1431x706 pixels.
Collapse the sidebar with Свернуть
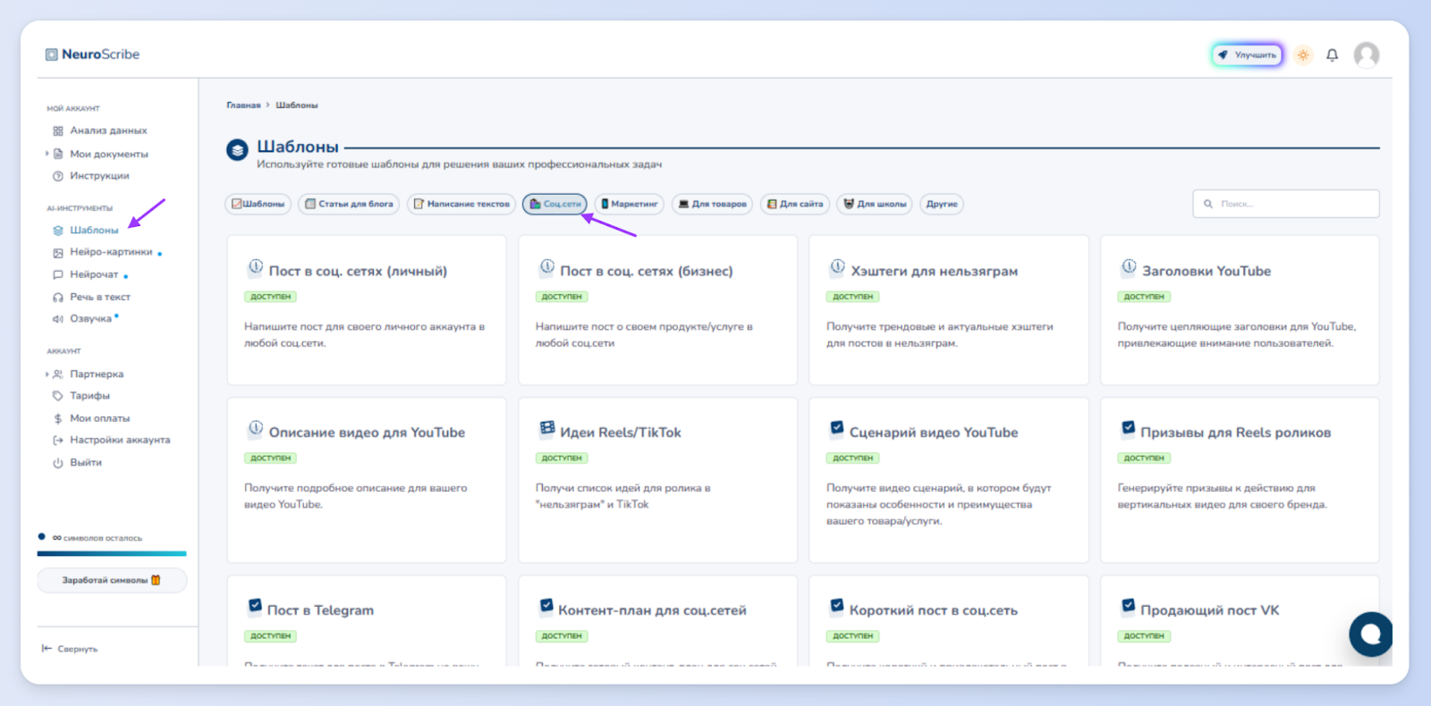point(70,649)
